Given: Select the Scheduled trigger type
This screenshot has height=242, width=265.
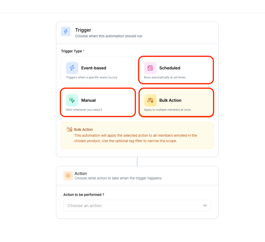Looking at the screenshot, I should 176,70.
